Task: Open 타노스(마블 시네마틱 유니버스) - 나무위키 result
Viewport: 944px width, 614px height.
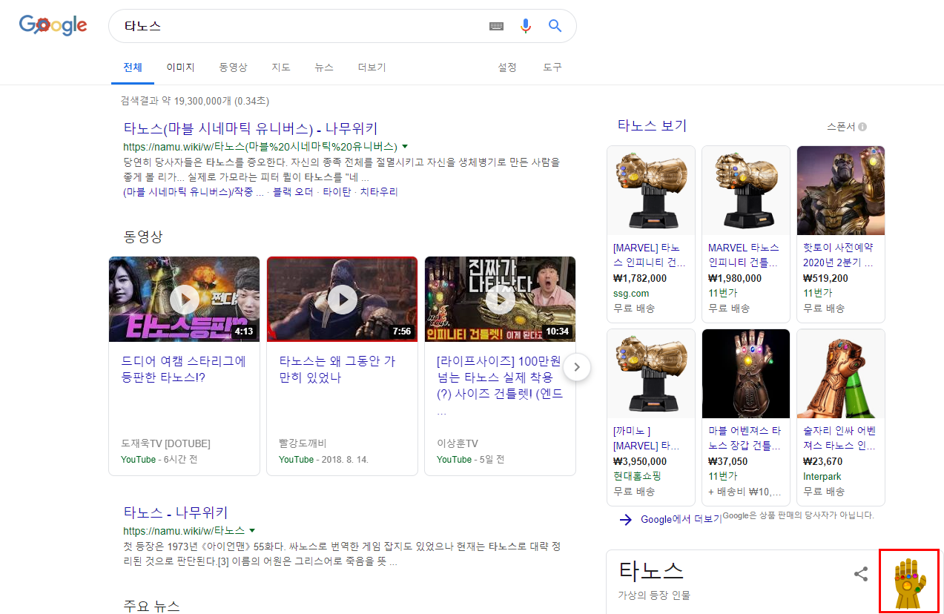Action: [251, 128]
